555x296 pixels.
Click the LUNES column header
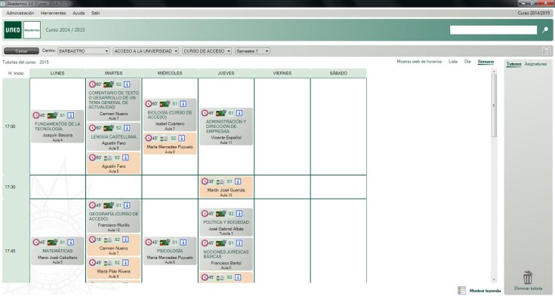coord(57,73)
